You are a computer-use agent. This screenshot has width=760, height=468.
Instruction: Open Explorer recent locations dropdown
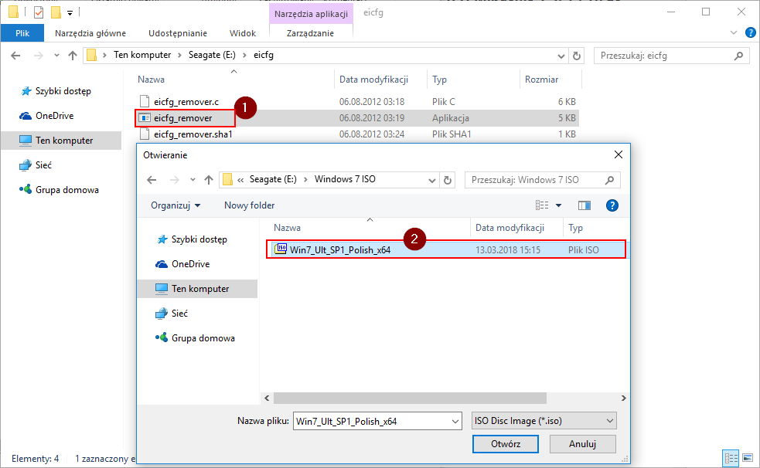click(x=56, y=55)
